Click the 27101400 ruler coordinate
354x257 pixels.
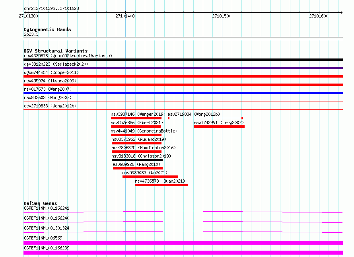click(125, 16)
